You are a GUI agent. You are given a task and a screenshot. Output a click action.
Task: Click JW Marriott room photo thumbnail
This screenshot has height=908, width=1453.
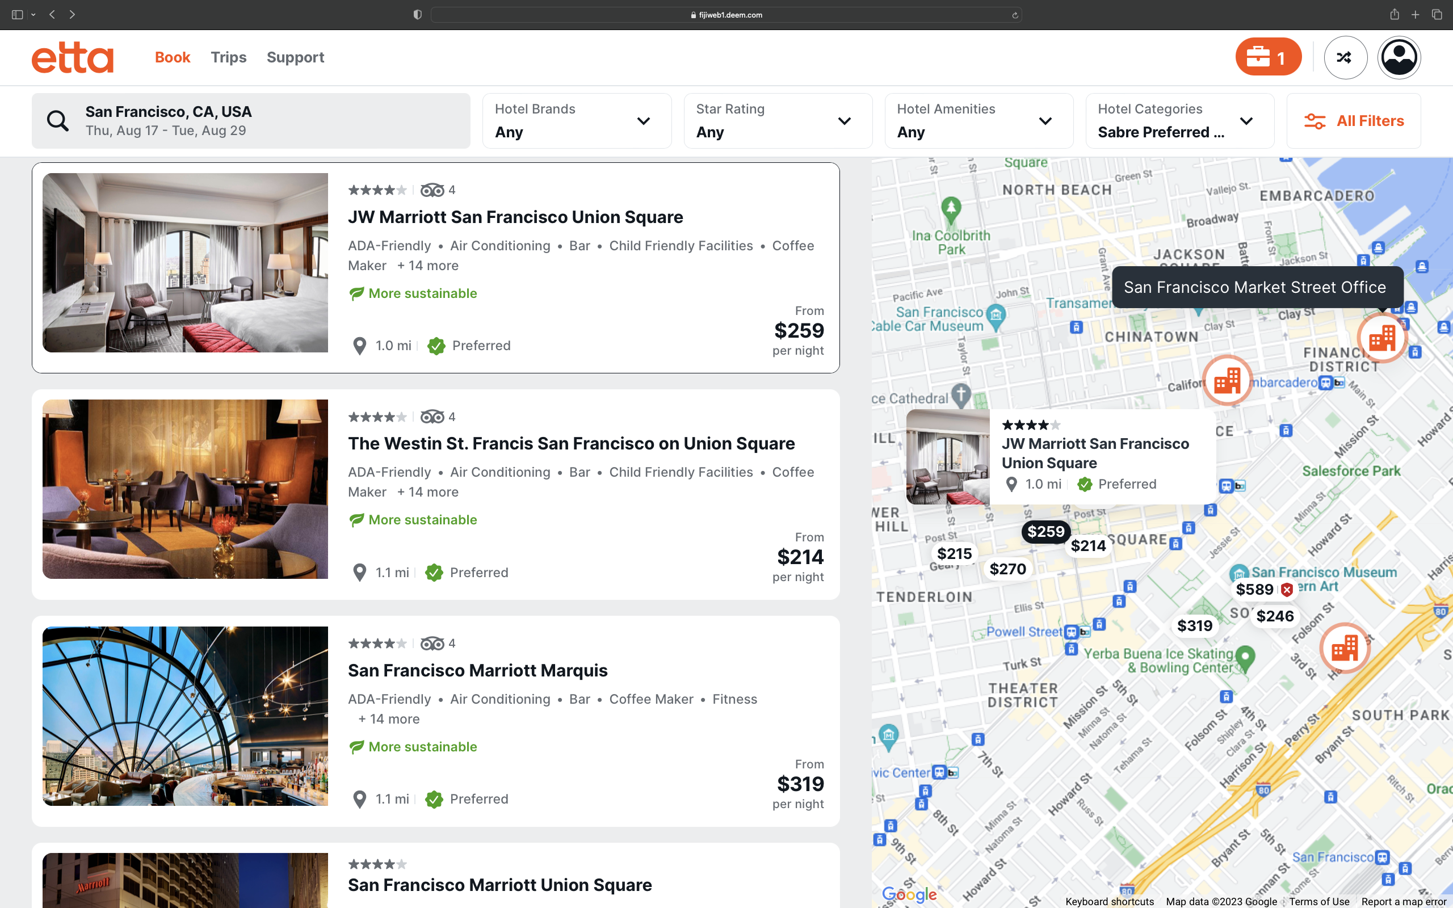click(x=185, y=262)
